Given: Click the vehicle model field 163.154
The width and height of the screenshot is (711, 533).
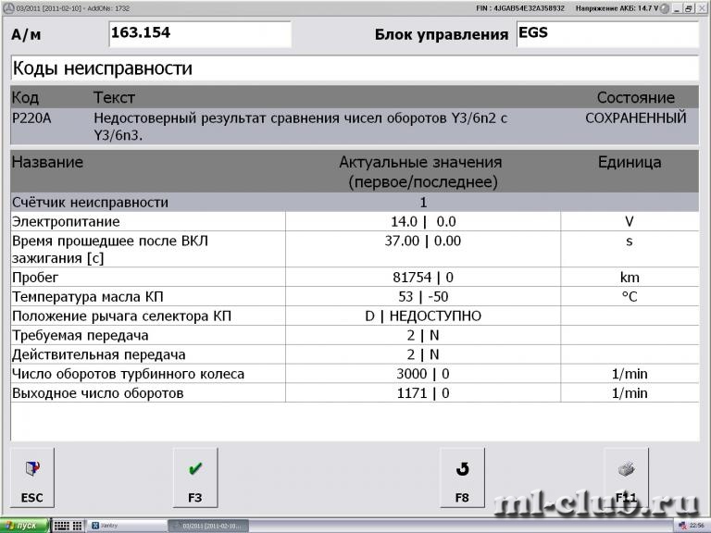Looking at the screenshot, I should (200, 34).
